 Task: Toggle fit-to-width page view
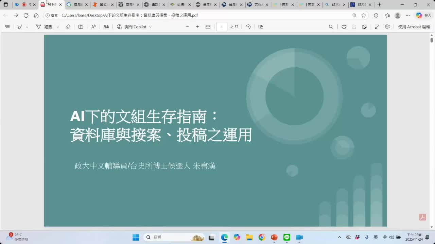(208, 26)
